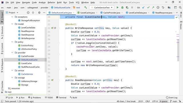Build project with the hammer icon
Screen dimensions: 183x103
coord(85,7)
